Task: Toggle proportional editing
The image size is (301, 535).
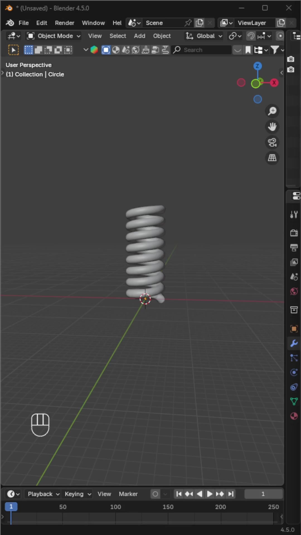Action: (280, 36)
